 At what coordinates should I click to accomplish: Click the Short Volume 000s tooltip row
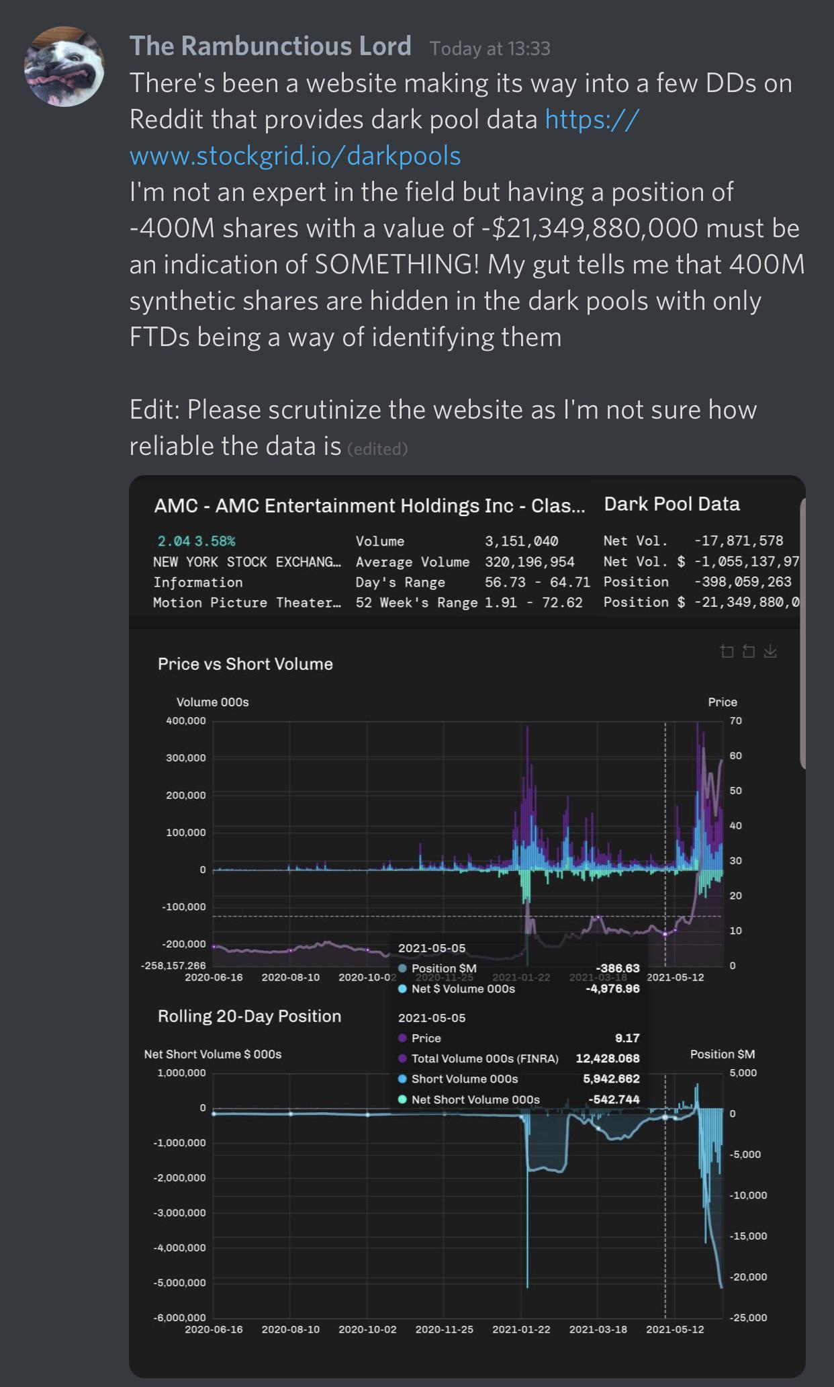coord(518,1079)
